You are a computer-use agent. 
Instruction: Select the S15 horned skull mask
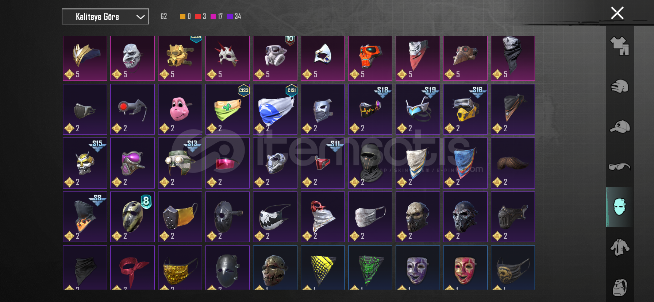(x=85, y=163)
